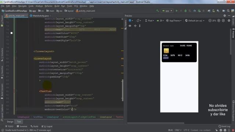The image size is (235, 132).
Task: Open the profiler gauge icon
Action: click(x=195, y=11)
